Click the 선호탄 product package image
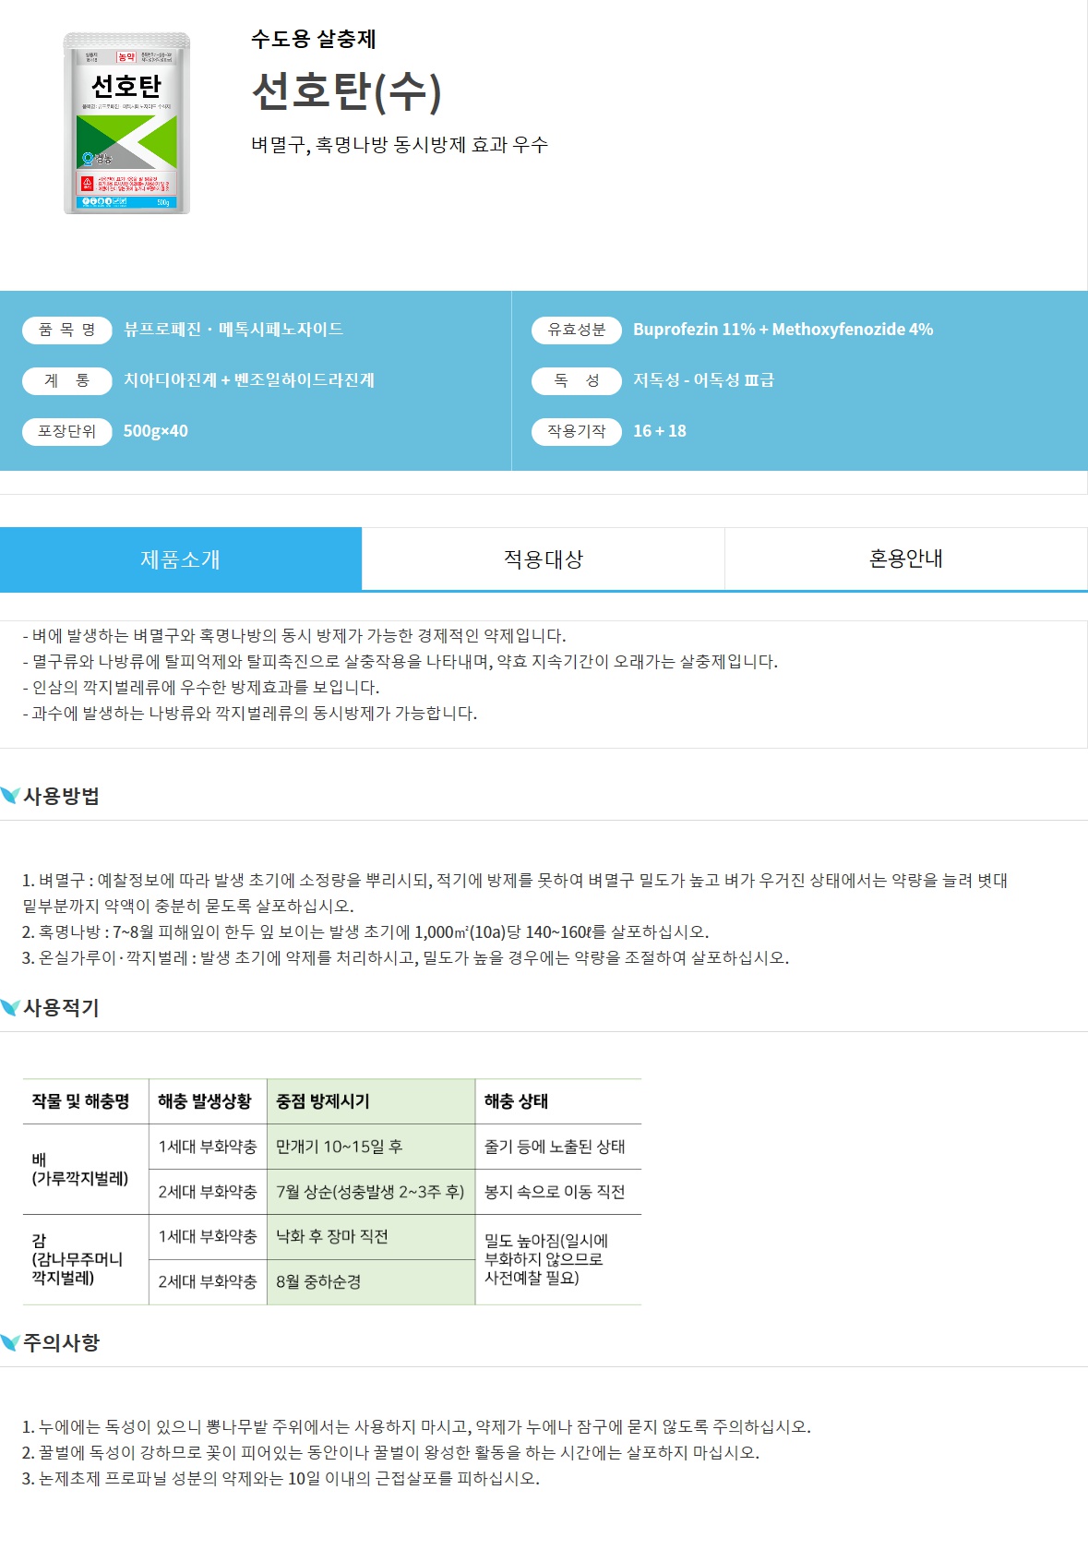1088x1550 pixels. (x=127, y=124)
